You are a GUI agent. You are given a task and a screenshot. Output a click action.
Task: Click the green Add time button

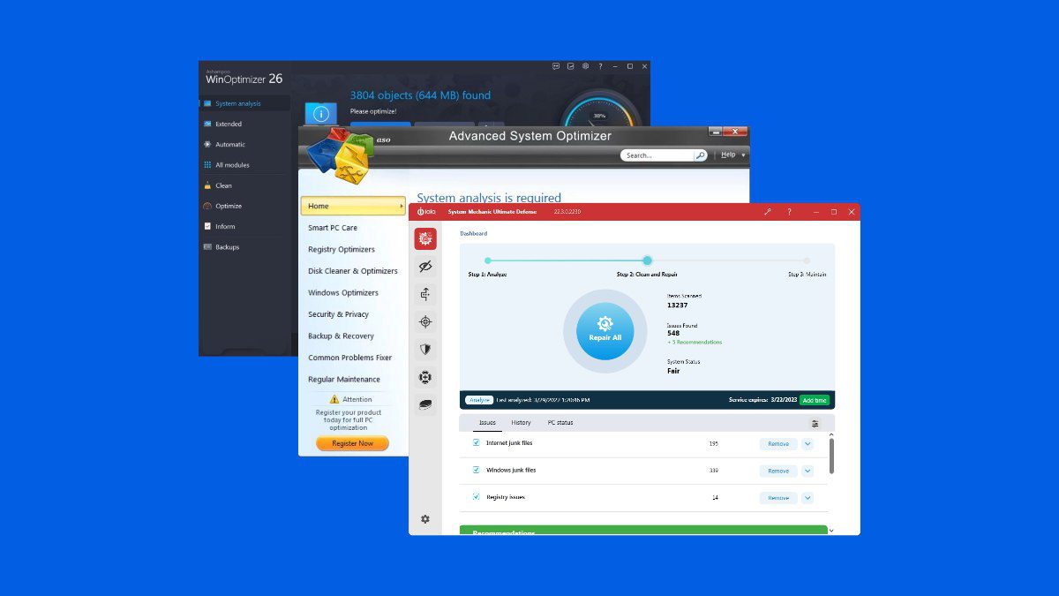pos(815,400)
